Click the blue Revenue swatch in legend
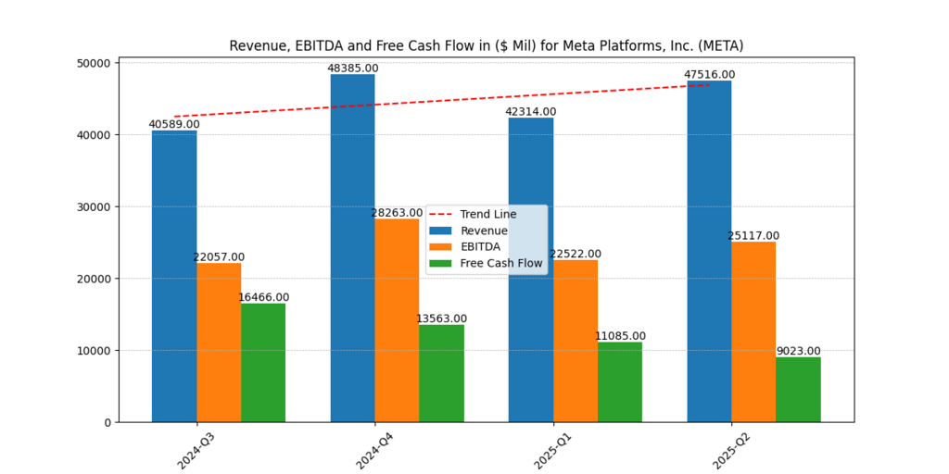 [442, 231]
